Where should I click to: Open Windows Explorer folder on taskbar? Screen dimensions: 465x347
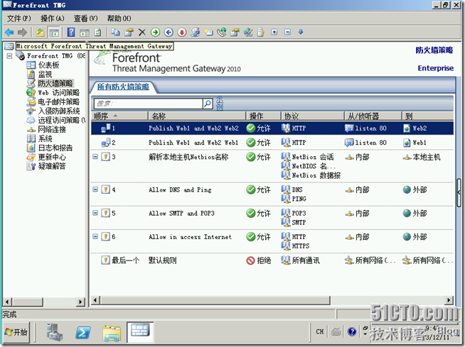click(x=112, y=333)
